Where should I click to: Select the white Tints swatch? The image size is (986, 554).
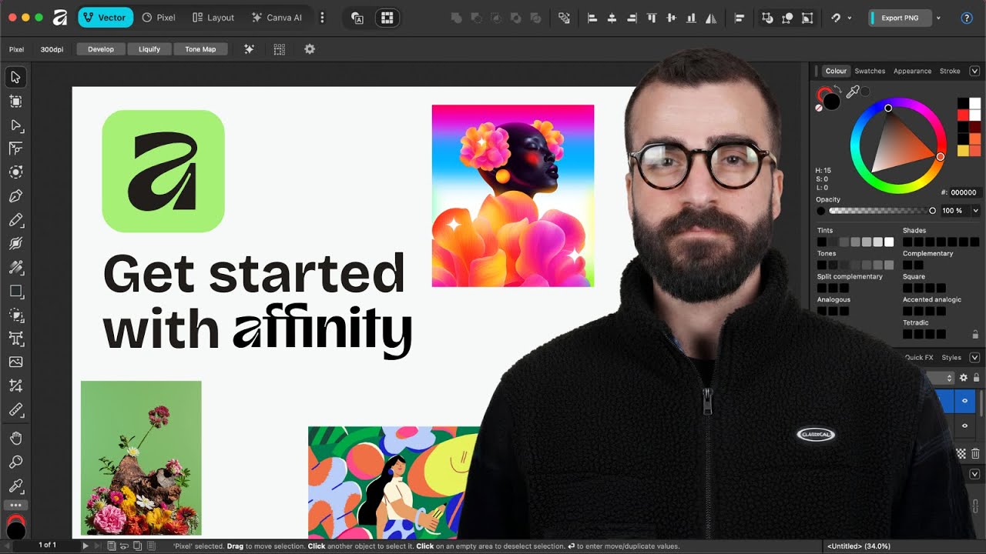point(889,242)
